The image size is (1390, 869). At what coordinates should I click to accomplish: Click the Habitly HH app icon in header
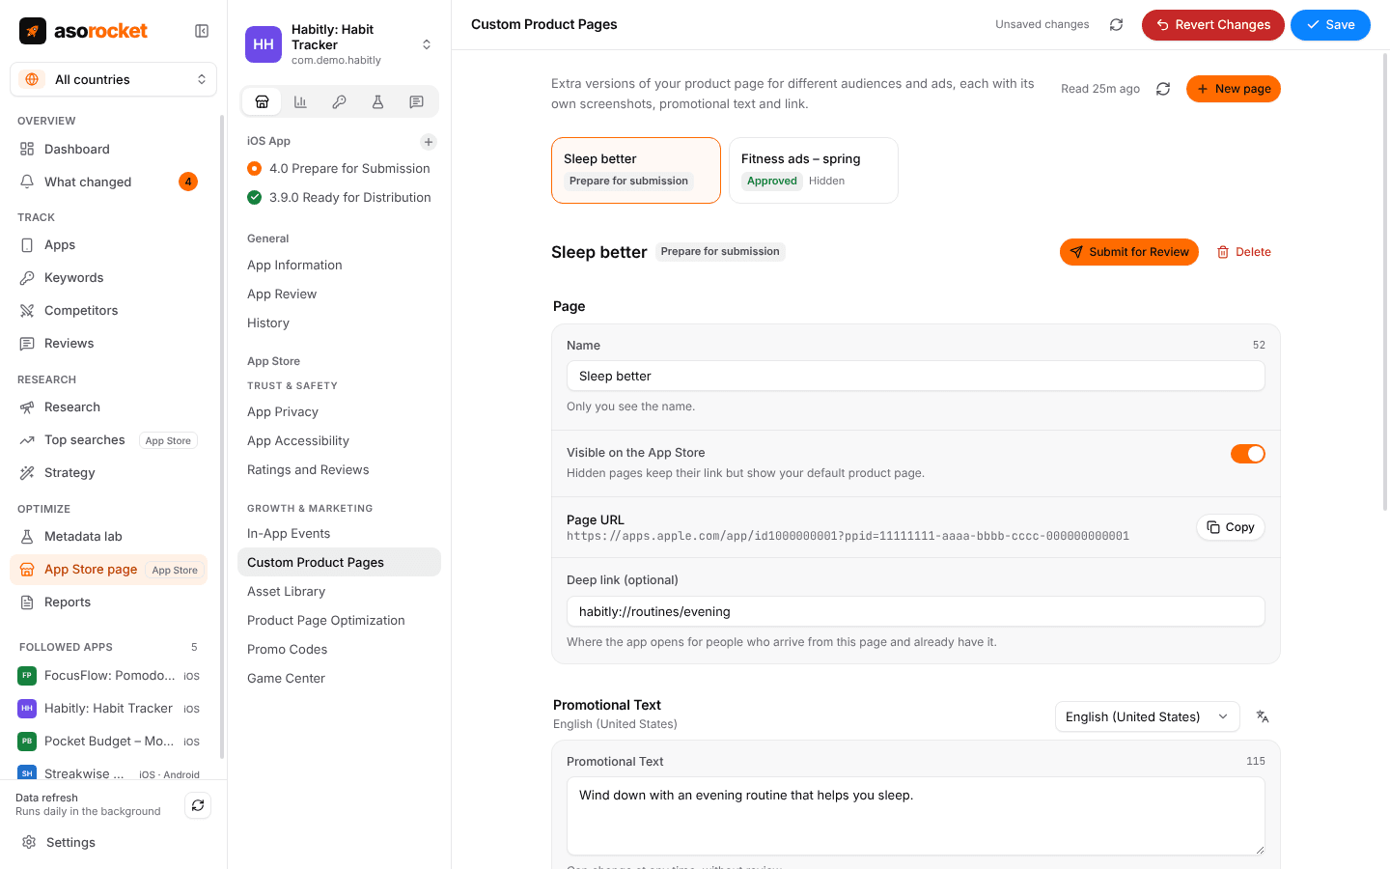[264, 44]
